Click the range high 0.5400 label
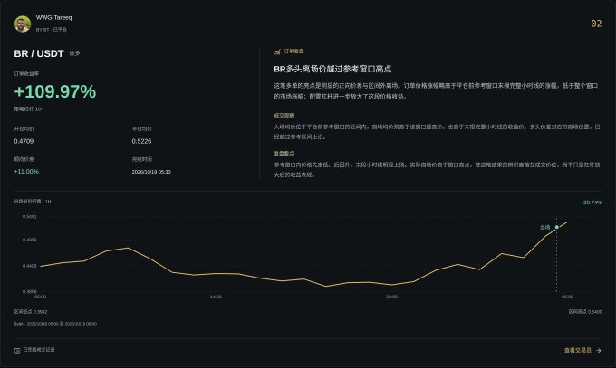The width and height of the screenshot is (616, 368). [585, 312]
